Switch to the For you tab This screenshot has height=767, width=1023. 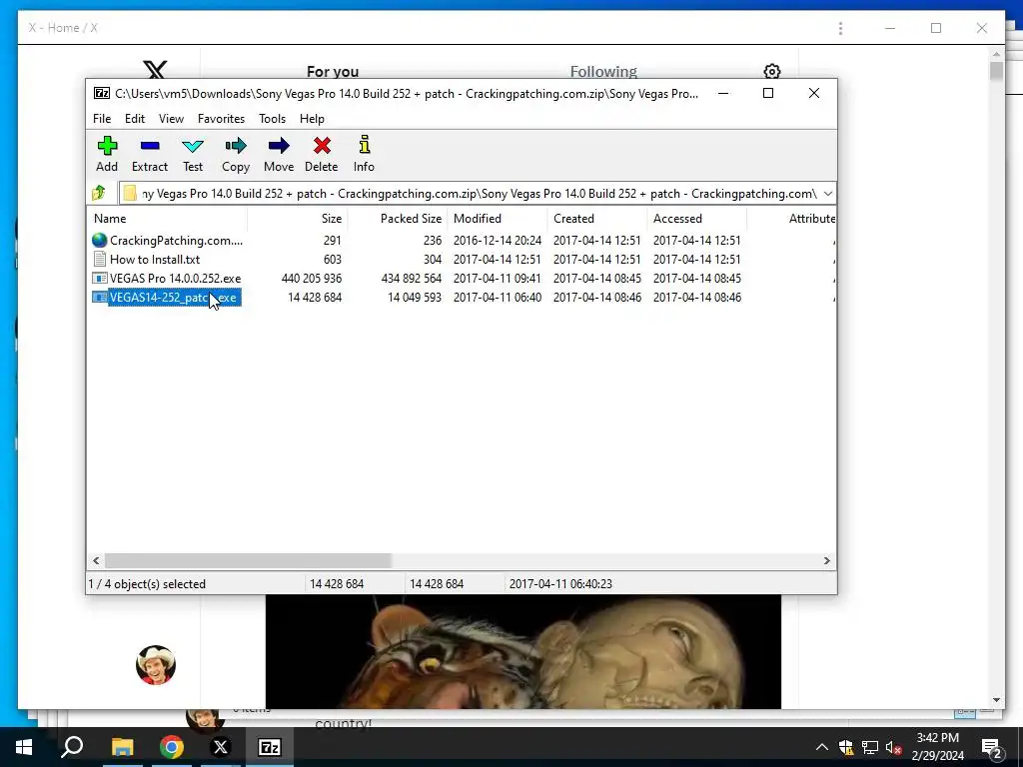pyautogui.click(x=333, y=71)
